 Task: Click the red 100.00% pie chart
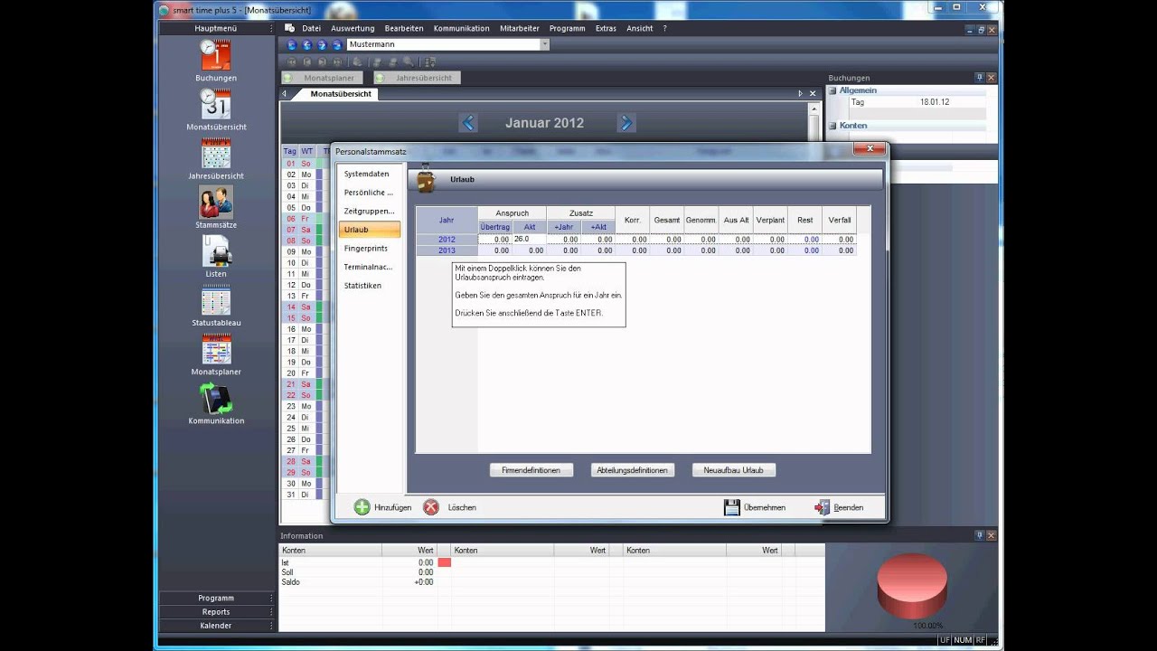912,584
